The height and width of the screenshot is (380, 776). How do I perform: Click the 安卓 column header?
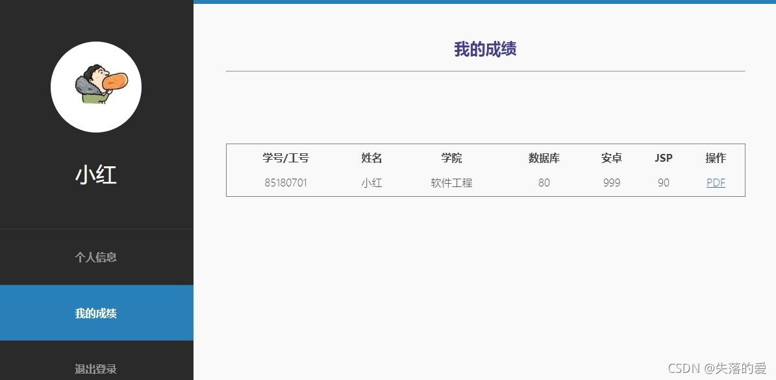coord(612,158)
